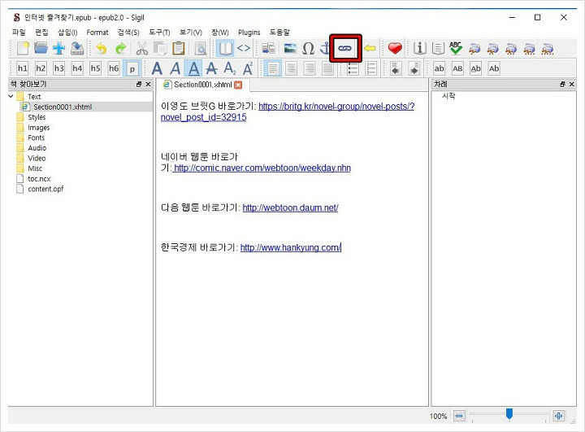Open the webtoon.daum.net link
Screen dimensions: 585x432
(290, 207)
